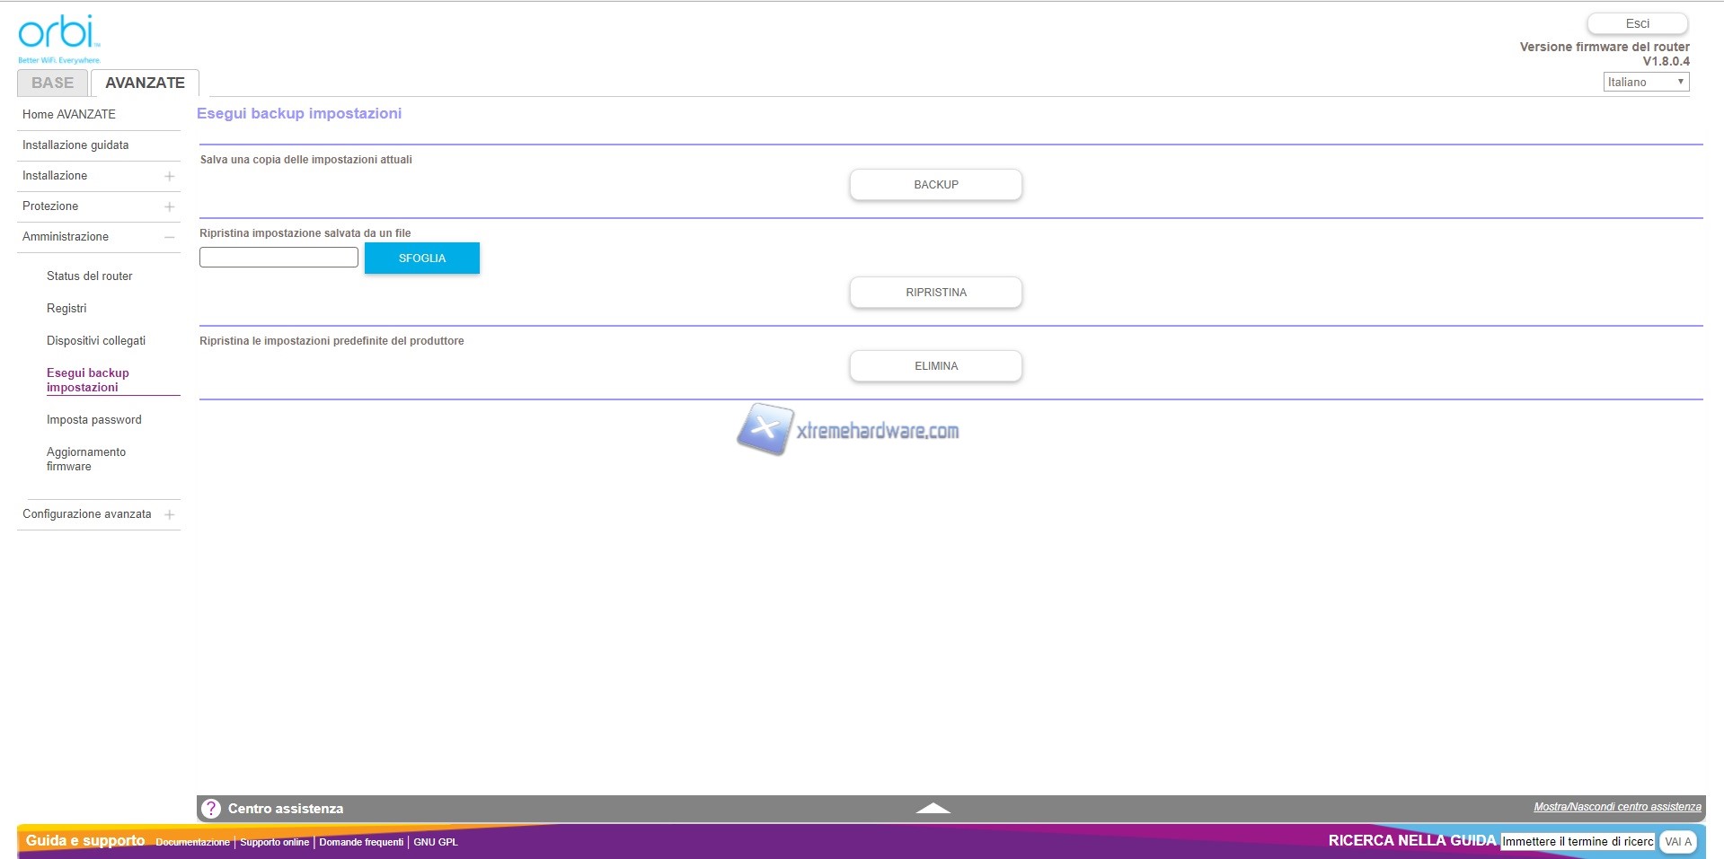The image size is (1724, 859).
Task: Click Mostra/Nascondi centro assistenza link
Action: click(1616, 807)
